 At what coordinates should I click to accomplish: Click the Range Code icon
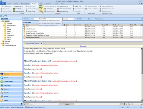27,11
